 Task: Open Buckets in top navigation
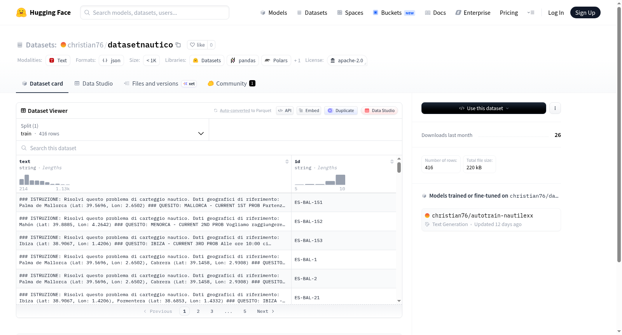394,12
